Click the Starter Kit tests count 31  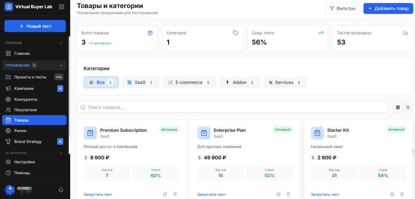point(334,176)
